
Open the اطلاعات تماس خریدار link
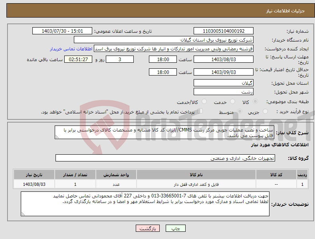coord(71,49)
